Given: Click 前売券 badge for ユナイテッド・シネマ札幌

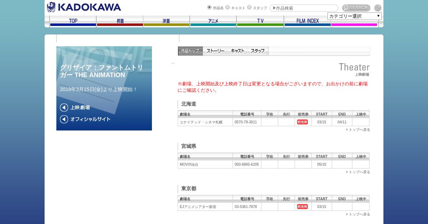Looking at the screenshot, I should point(302,122).
